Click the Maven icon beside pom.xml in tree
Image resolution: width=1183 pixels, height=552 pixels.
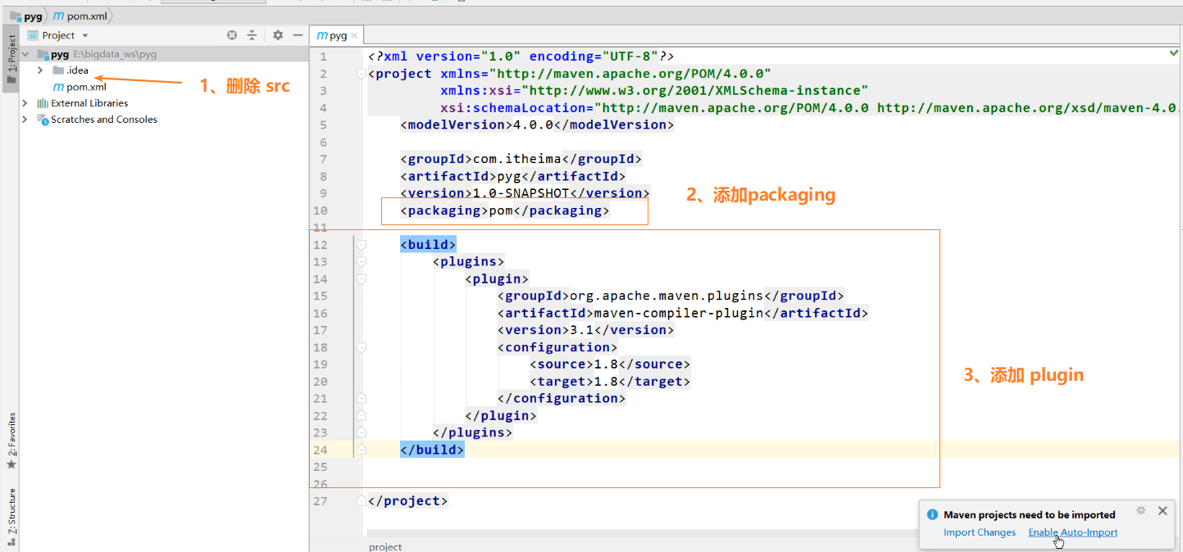point(58,87)
